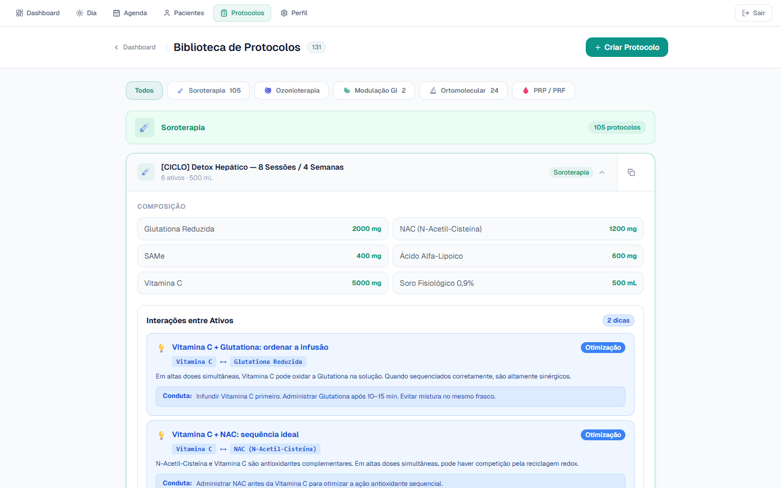Select the NAC (N-Acetil-Cisteína) composition row
The image size is (781, 488).
point(518,229)
